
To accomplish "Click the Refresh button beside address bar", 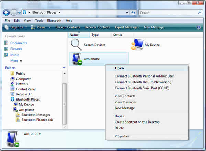I will pos(133,13).
